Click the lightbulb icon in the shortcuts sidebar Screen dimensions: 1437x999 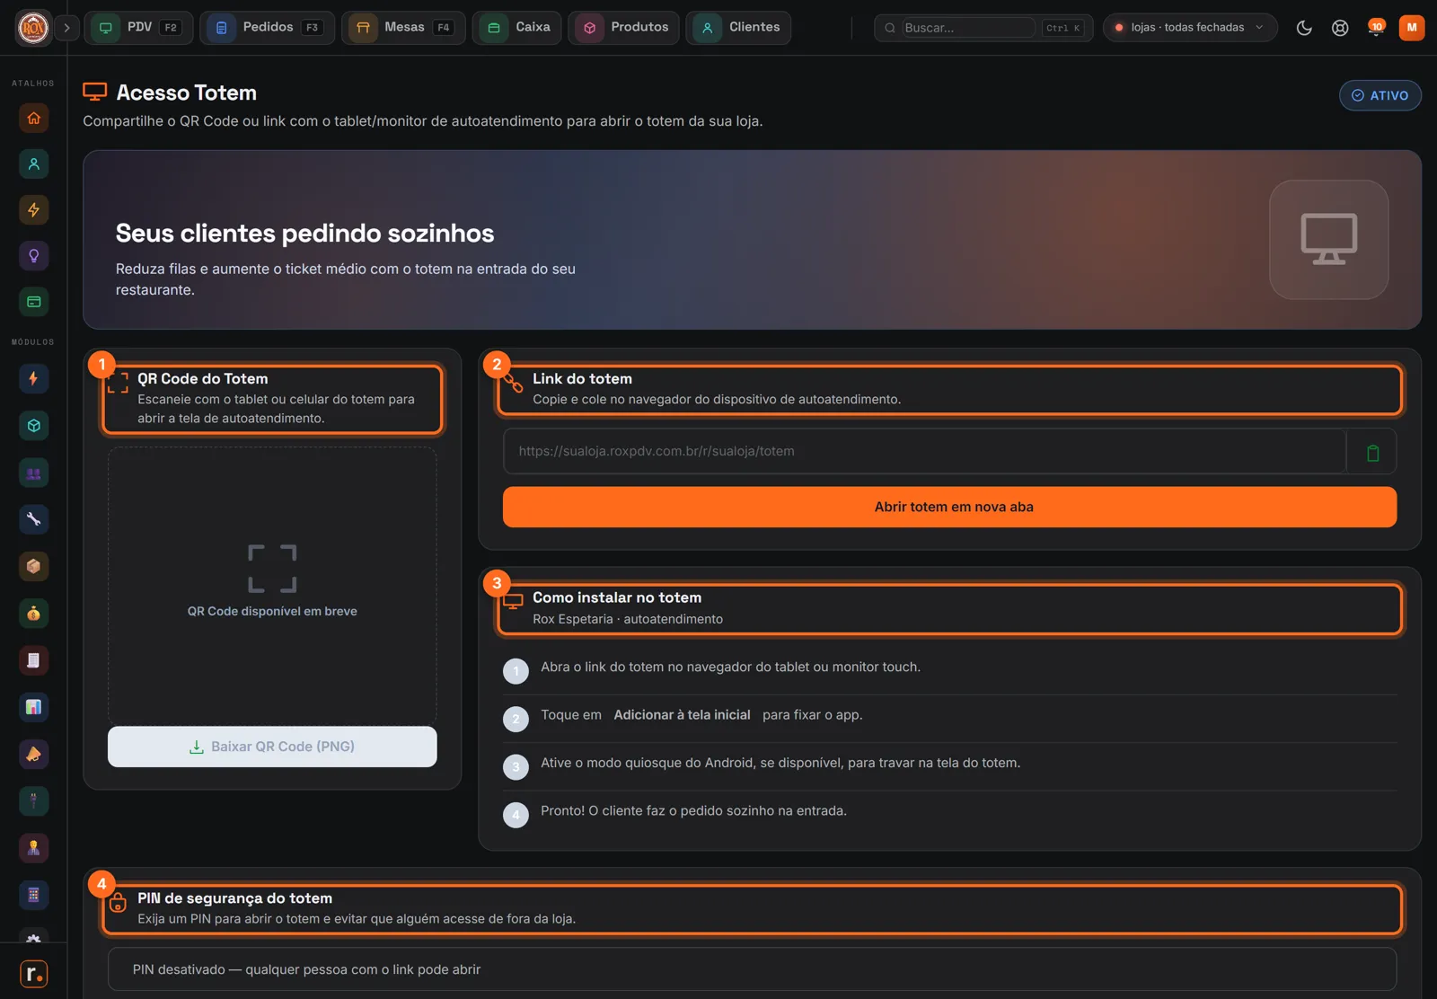click(x=33, y=256)
